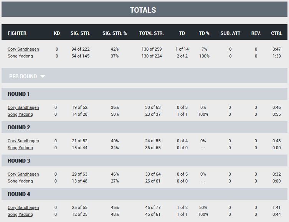Click the TOTAL STR. column header
The height and width of the screenshot is (222, 289).
tap(152, 33)
